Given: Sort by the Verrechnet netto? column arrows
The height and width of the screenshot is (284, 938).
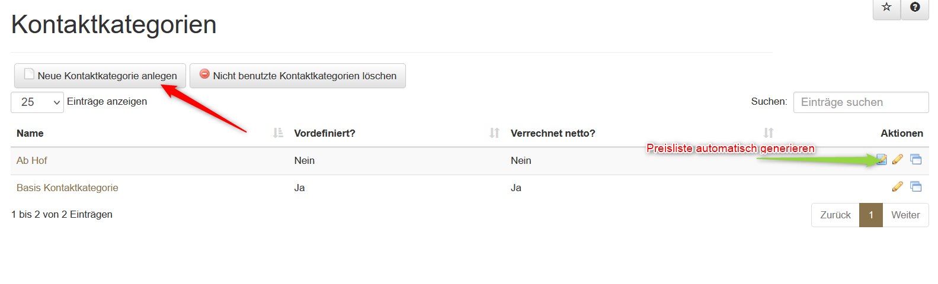Looking at the screenshot, I should pos(768,133).
